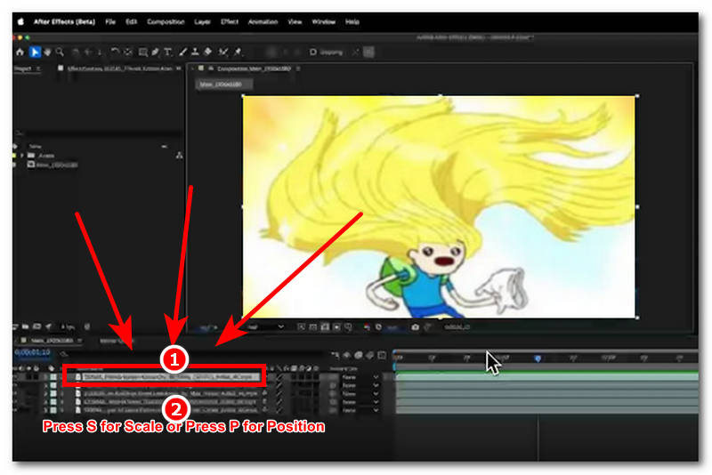The height and width of the screenshot is (475, 712).
Task: Click the label color swatch of fifth layer
Action: [x=53, y=410]
